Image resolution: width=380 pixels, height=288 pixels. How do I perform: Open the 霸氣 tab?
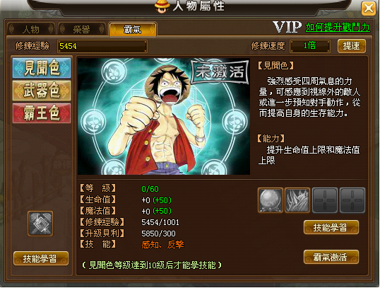click(133, 29)
